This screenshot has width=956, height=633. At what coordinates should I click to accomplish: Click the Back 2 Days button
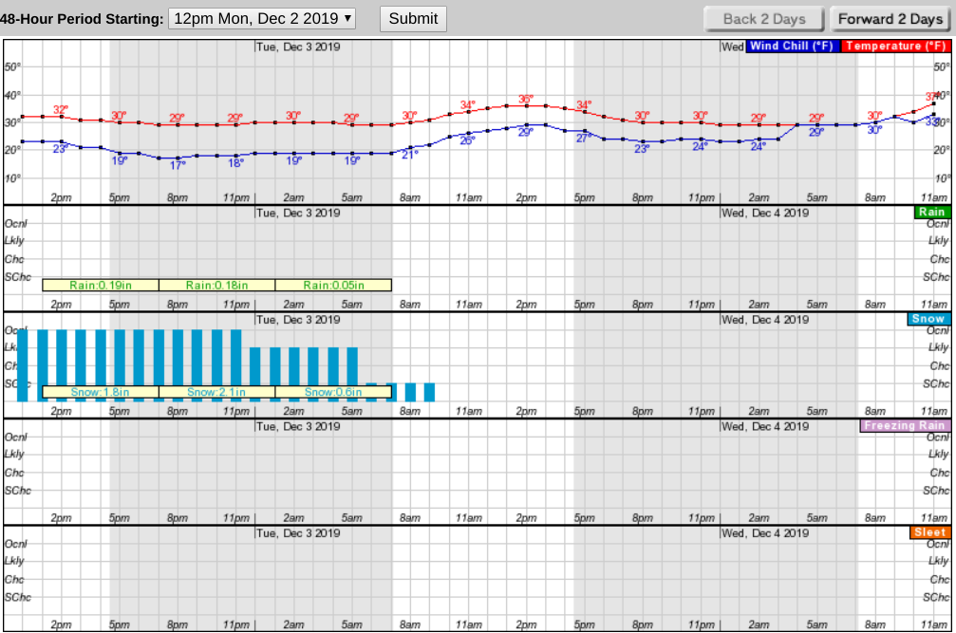[x=763, y=19]
